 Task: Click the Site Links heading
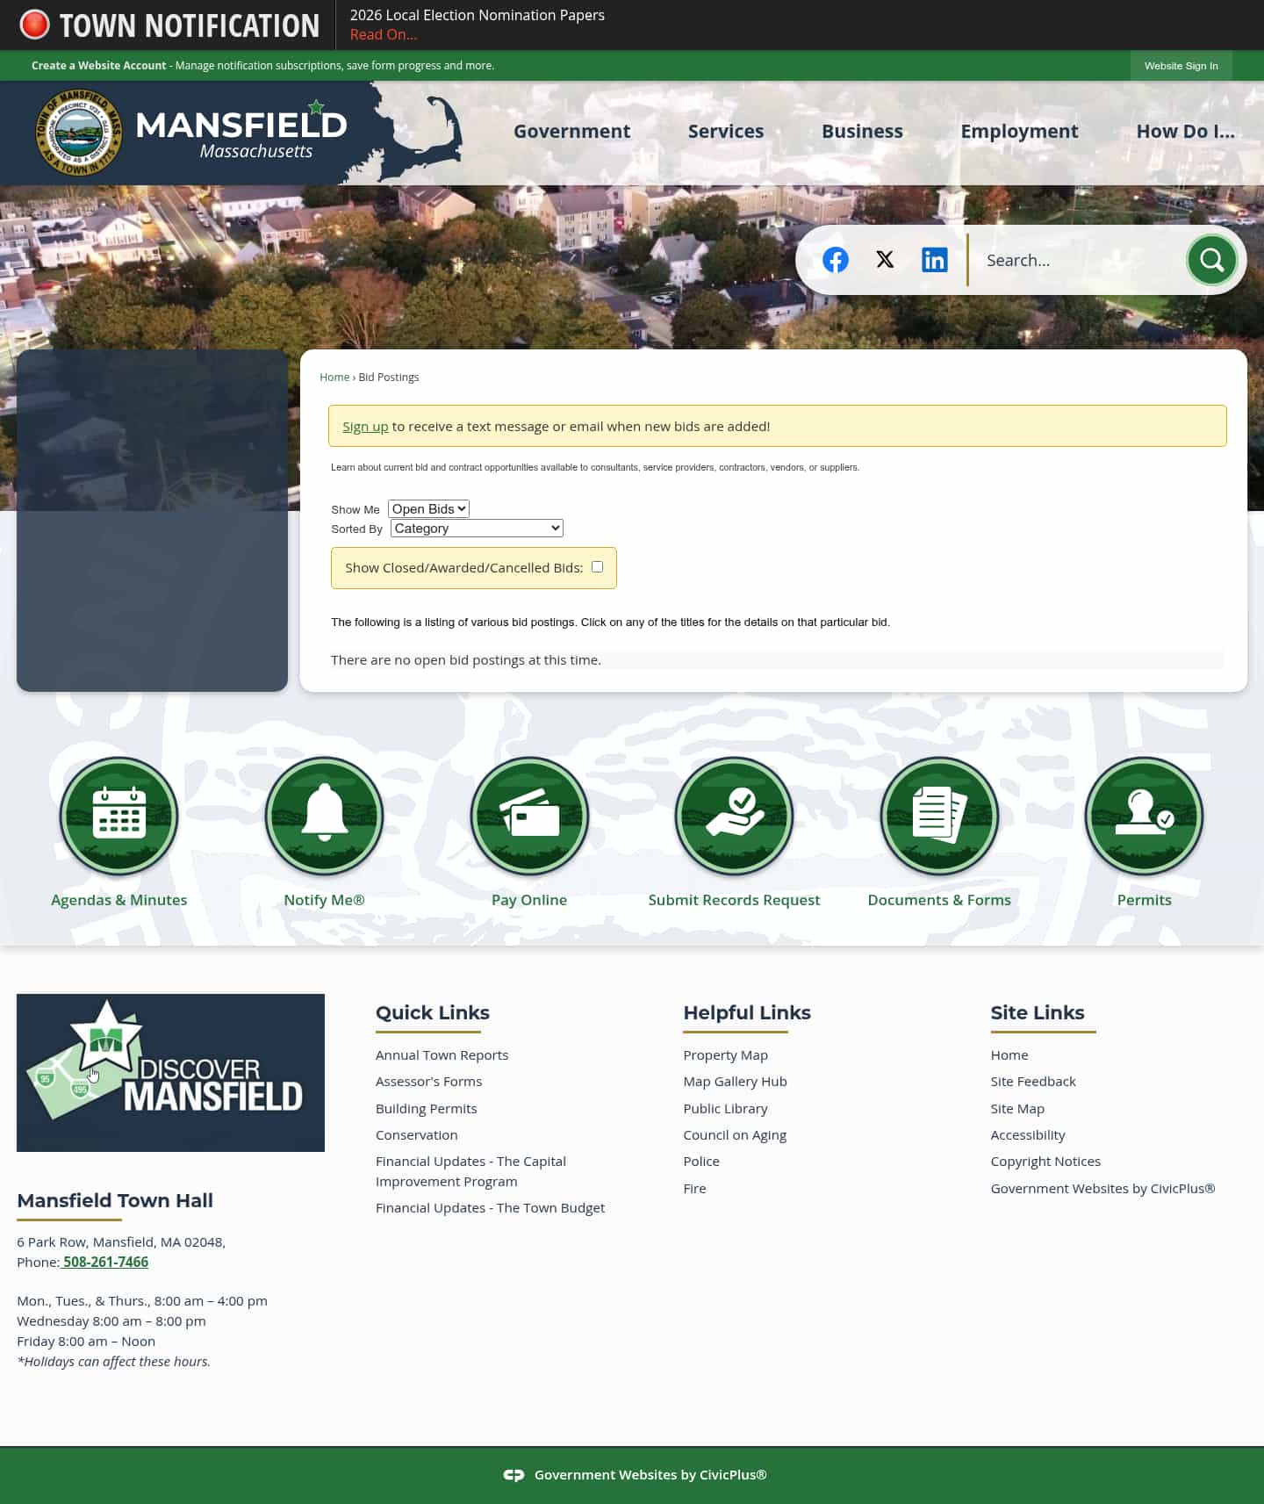pyautogui.click(x=1038, y=1012)
